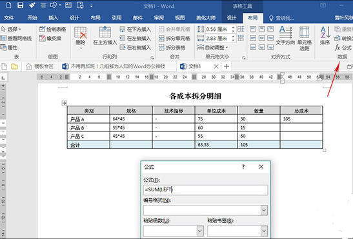The width and height of the screenshot is (353, 239).
Task: Open the 文件 (File) tab
Action: pyautogui.click(x=9, y=18)
